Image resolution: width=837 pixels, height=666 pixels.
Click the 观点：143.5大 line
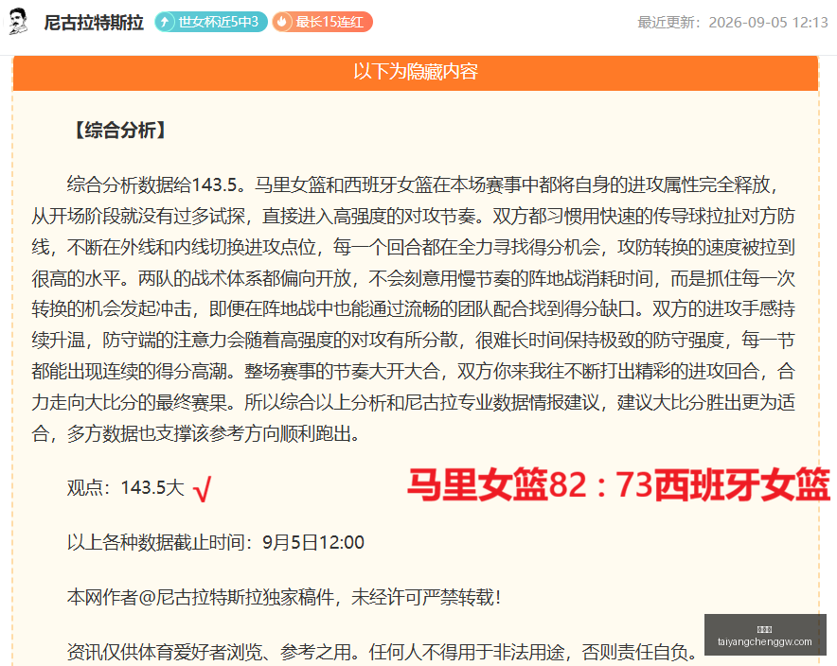[x=125, y=487]
